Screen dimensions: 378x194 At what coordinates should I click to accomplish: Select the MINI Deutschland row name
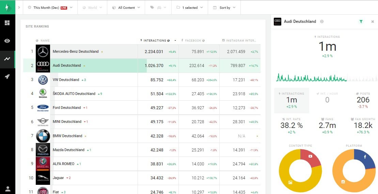point(67,122)
